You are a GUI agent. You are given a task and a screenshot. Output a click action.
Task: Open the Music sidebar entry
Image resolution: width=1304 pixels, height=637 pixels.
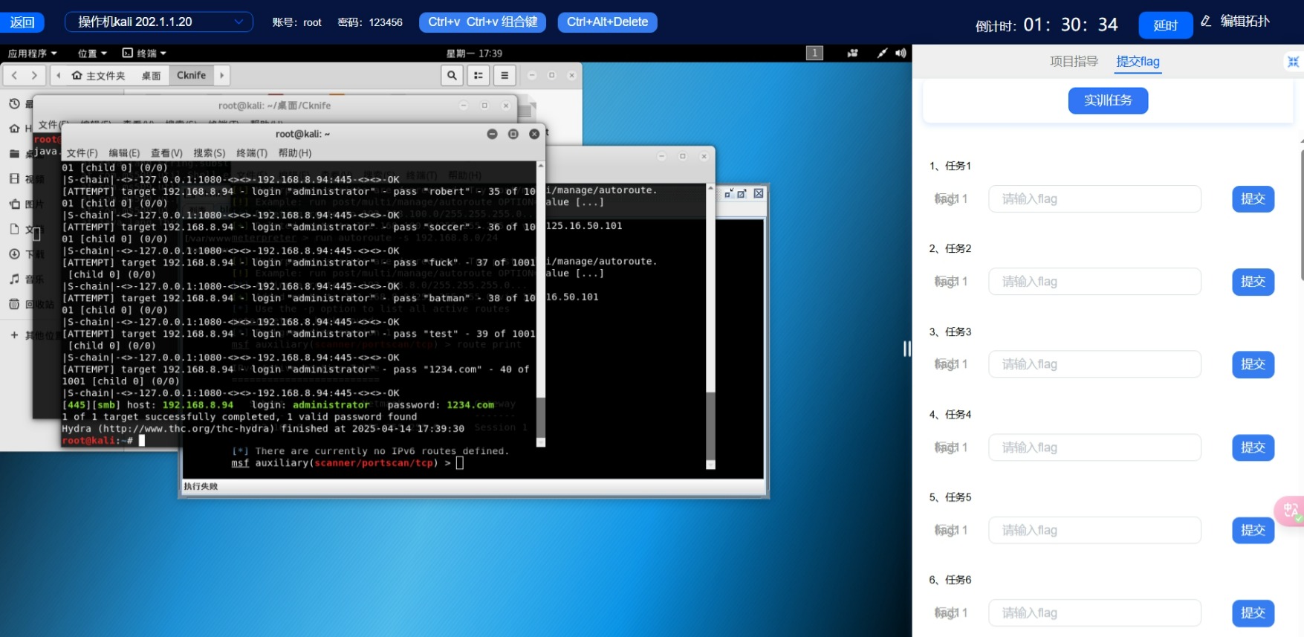[x=14, y=279]
